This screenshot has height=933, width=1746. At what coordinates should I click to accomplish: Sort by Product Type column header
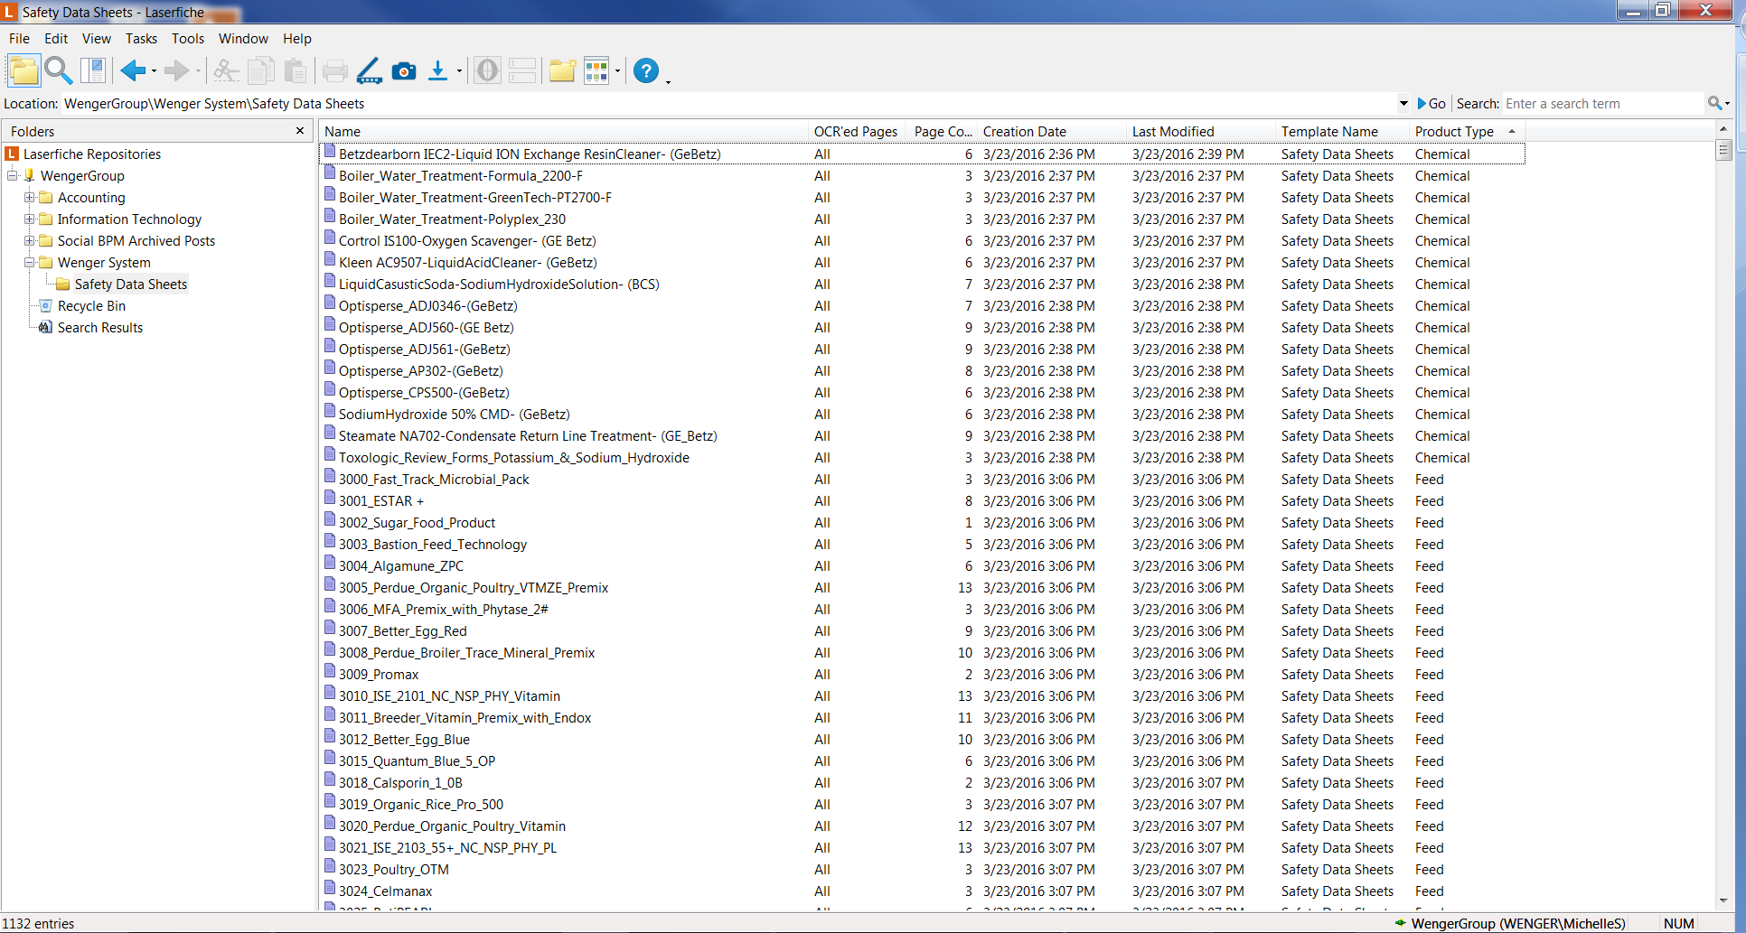coord(1467,132)
